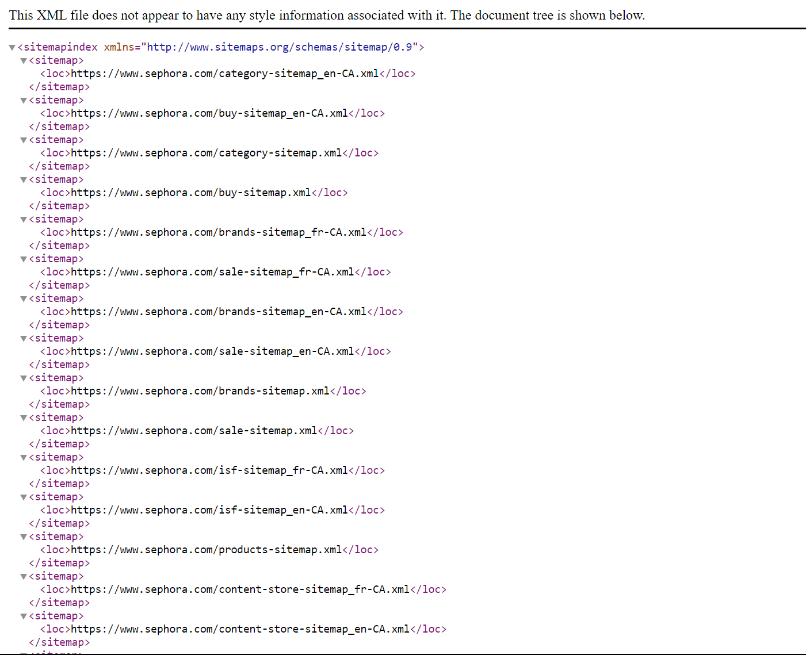Collapse sitemap node containing products-sitemap.xml
This screenshot has width=806, height=655.
[x=24, y=537]
